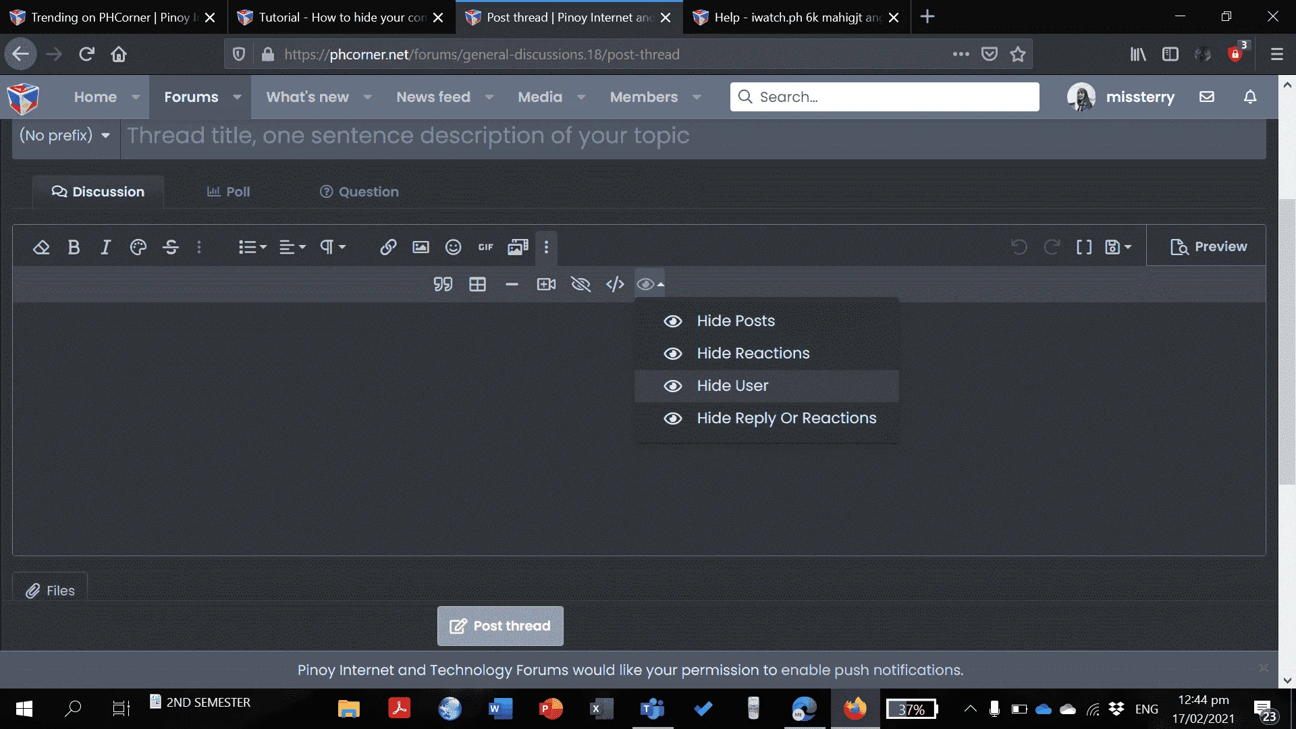This screenshot has height=729, width=1296.
Task: Expand What's new dropdown arrow
Action: [368, 97]
